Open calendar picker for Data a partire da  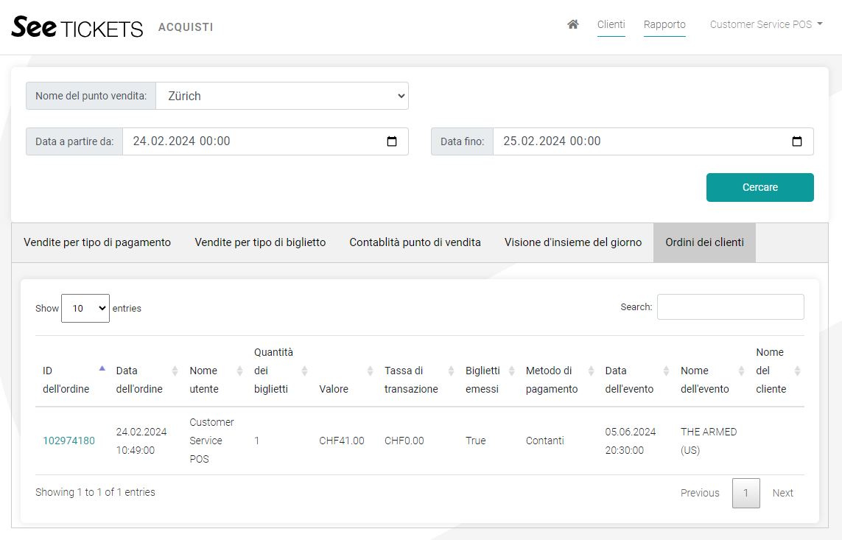point(392,141)
